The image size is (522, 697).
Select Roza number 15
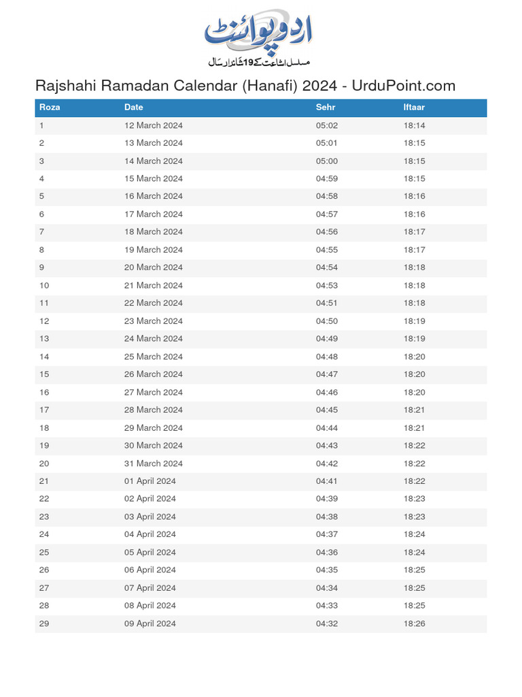[x=44, y=374]
